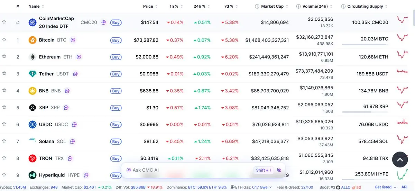Click the Market Cap info icon
The width and height of the screenshot is (415, 191).
point(257,6)
